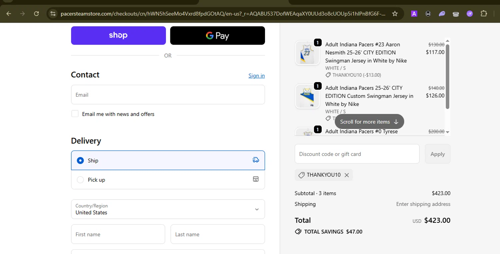
Task: Open the purple round swirl extension
Action: [x=470, y=14]
